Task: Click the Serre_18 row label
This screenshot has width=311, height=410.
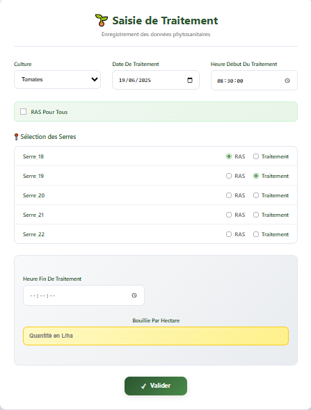Action: 33,156
